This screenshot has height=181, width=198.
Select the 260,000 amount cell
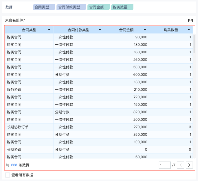tap(126, 60)
